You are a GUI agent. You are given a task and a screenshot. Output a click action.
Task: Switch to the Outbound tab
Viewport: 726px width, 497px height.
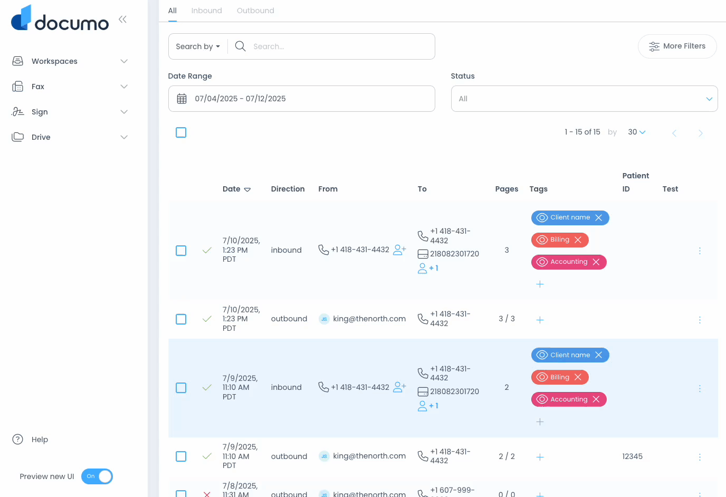pos(255,11)
